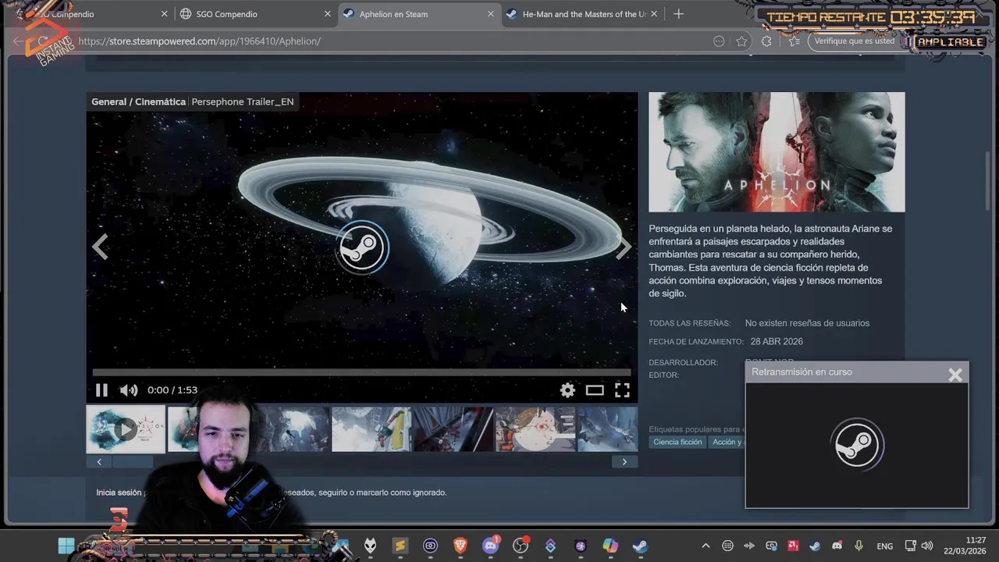Click No existen reseñas de usuarios text

(x=807, y=323)
